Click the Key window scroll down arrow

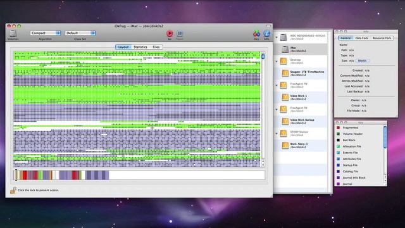pyautogui.click(x=385, y=181)
